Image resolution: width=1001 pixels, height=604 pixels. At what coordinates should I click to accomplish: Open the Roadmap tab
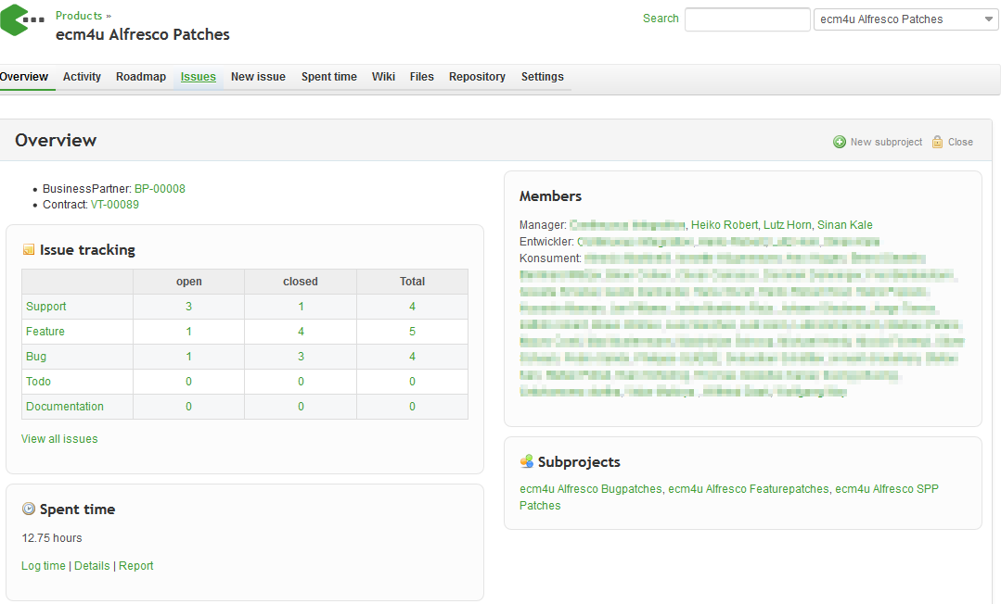[x=141, y=77]
